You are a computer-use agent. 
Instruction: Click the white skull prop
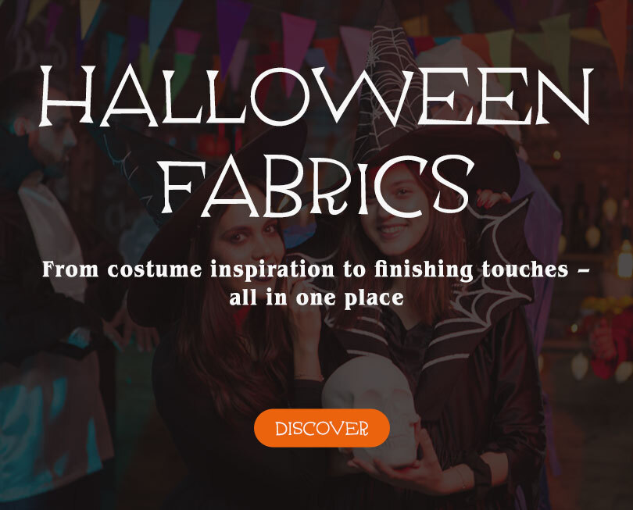click(370, 409)
